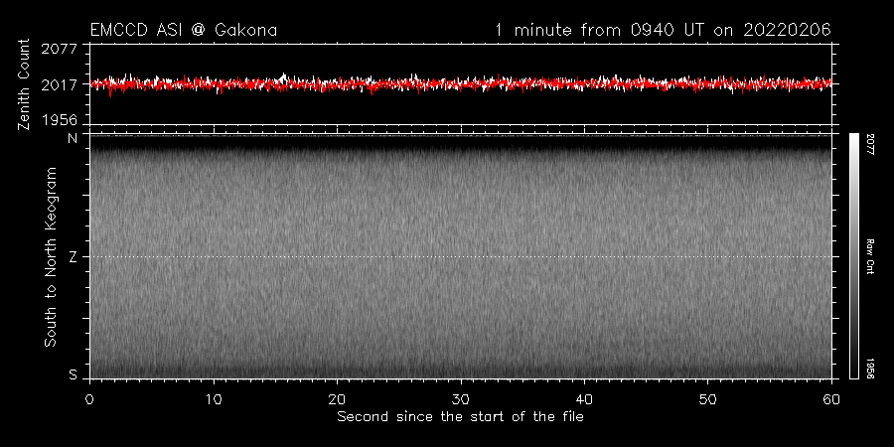Click the 2077 tick on the Zenith Count axis
Screen dimensions: 894x447
click(x=62, y=48)
